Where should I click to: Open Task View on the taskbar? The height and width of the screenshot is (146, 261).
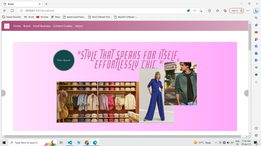[61, 142]
